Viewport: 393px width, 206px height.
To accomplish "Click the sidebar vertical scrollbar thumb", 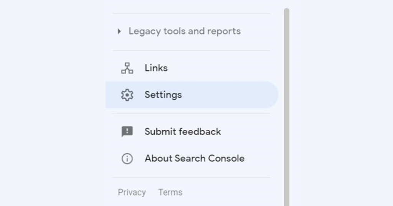I will click(286, 107).
